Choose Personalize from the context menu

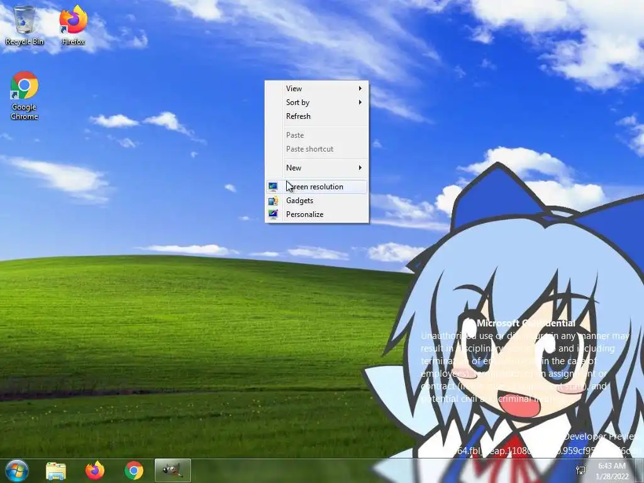click(x=317, y=214)
